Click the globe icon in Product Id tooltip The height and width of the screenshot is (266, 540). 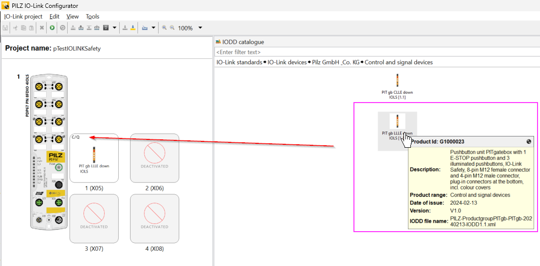click(x=529, y=141)
